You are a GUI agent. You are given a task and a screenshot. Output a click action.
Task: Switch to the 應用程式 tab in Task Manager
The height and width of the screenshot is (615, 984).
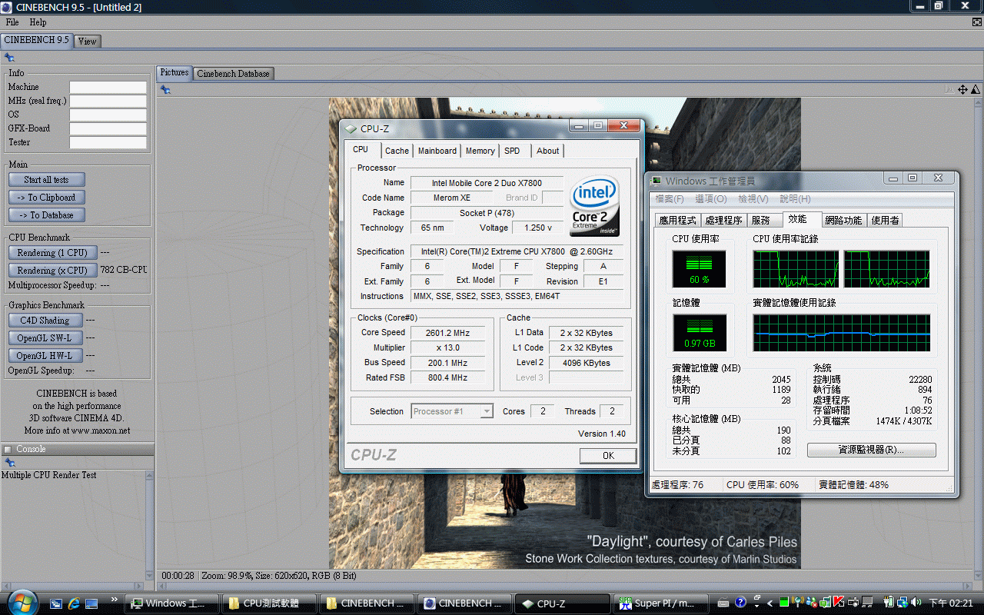tap(678, 221)
